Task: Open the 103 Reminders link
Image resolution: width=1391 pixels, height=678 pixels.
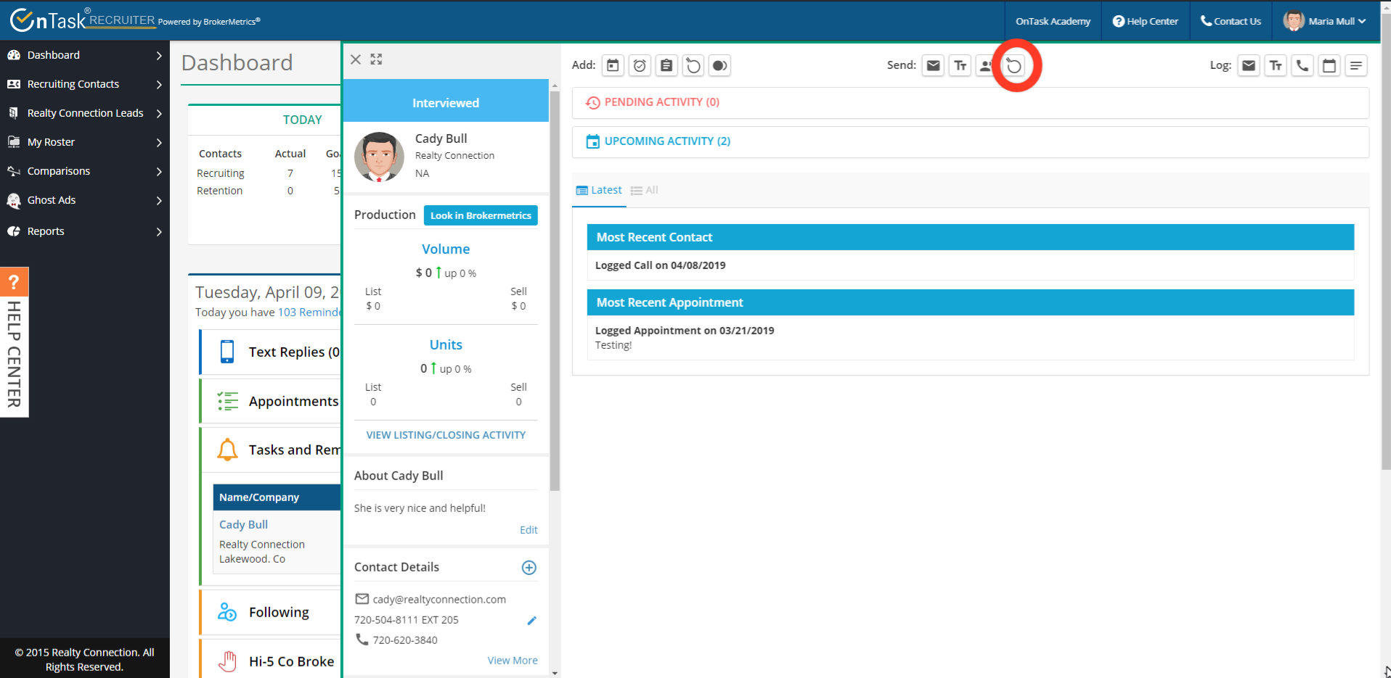Action: click(x=309, y=312)
